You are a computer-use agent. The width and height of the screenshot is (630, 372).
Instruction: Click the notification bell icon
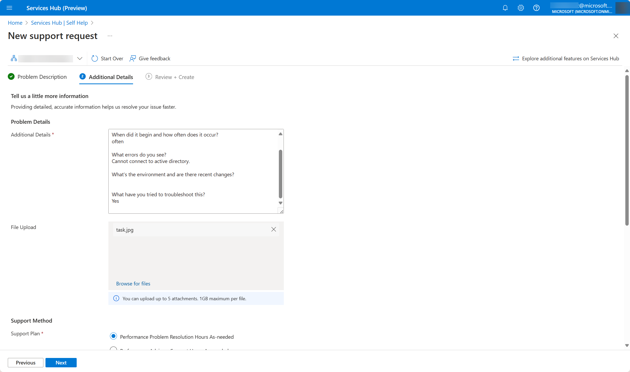(505, 8)
